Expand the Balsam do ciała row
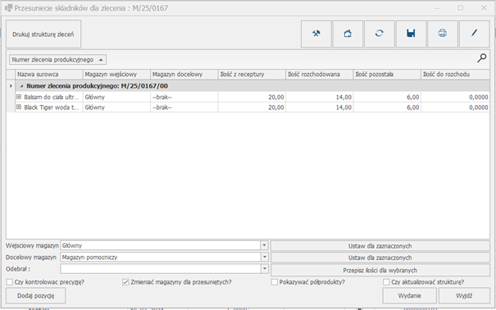Viewport: 496px width, 310px height. pyautogui.click(x=19, y=97)
